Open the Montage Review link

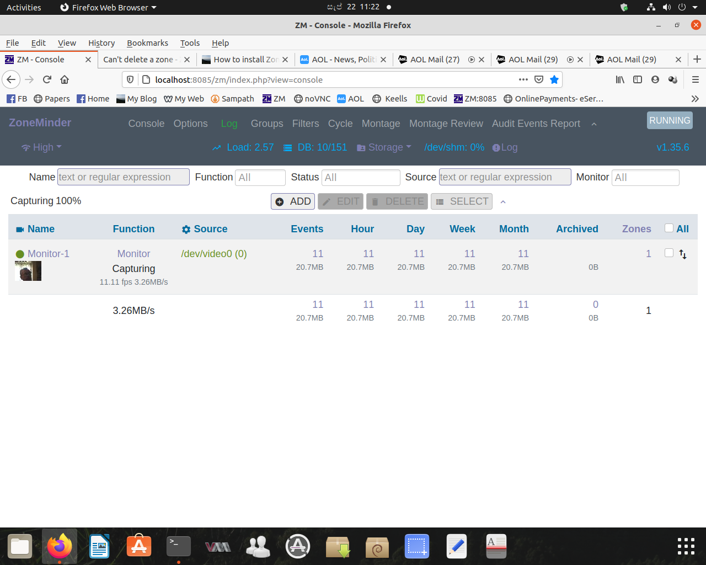(x=446, y=124)
